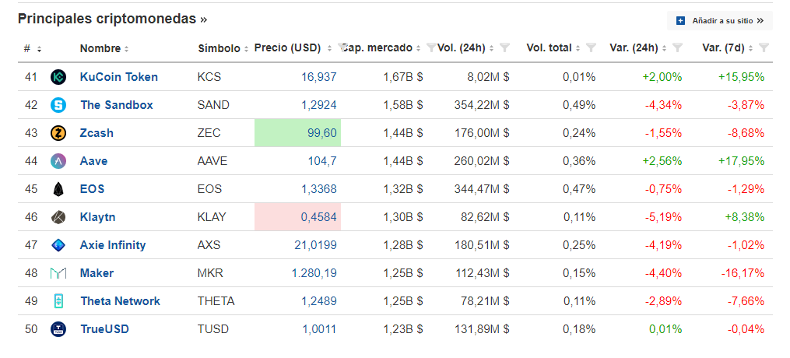This screenshot has height=358, width=790.
Task: Click the Axie Infinity coin logo
Action: (x=58, y=245)
